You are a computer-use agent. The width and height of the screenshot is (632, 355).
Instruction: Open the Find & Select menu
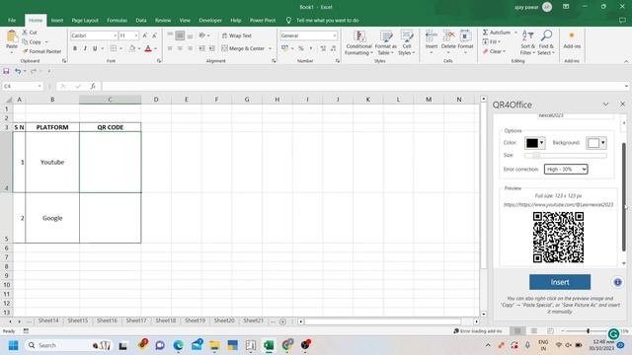pyautogui.click(x=546, y=42)
